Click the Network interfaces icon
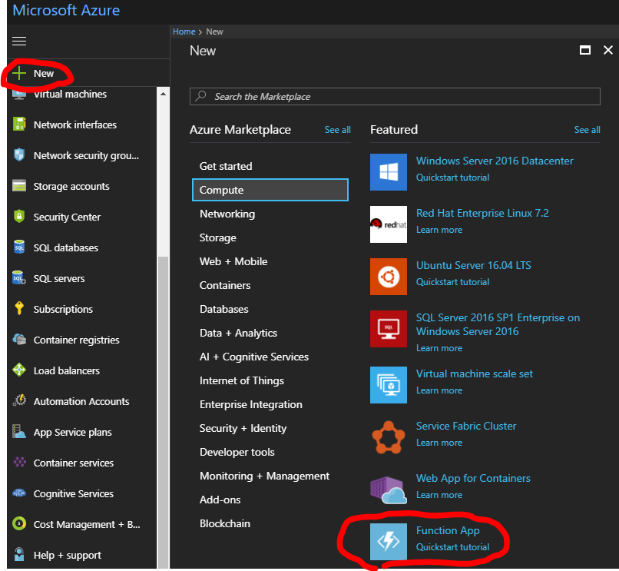This screenshot has height=571, width=619. (x=19, y=124)
